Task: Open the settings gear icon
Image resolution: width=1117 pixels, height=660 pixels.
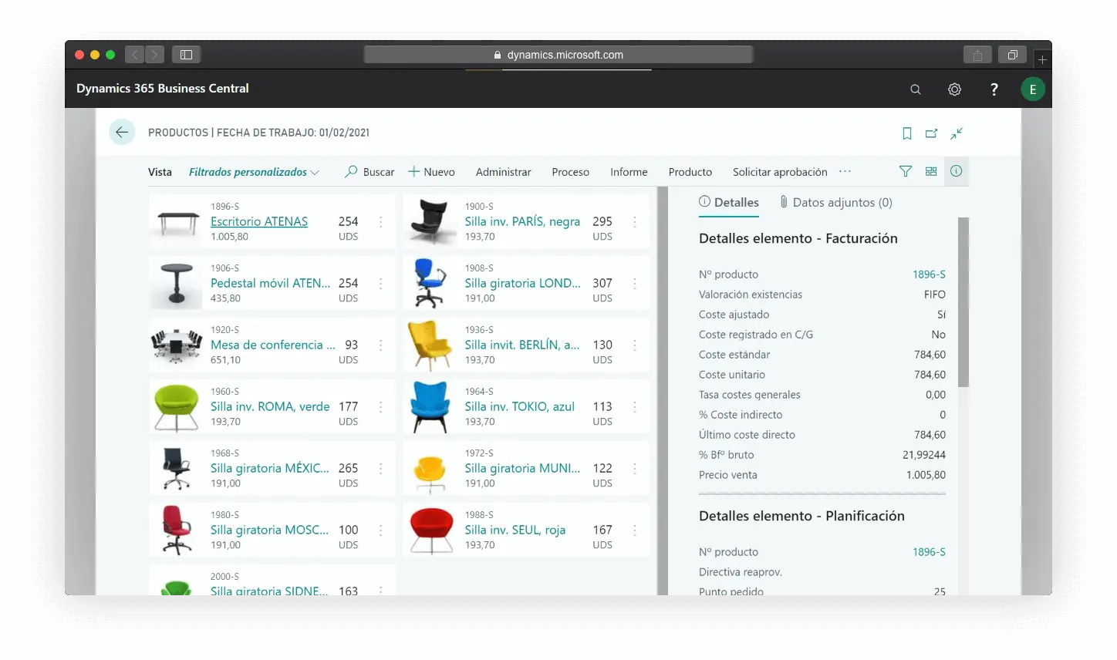Action: click(x=954, y=89)
